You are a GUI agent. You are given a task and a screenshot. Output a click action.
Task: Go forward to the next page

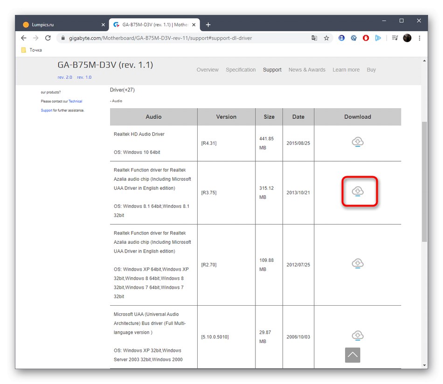[35, 38]
